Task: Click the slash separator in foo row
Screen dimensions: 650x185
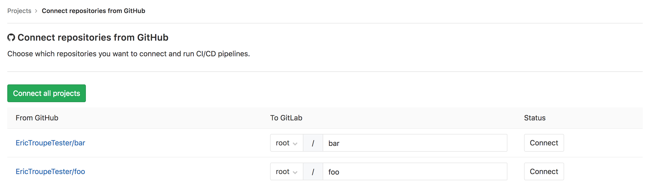Action: (313, 172)
